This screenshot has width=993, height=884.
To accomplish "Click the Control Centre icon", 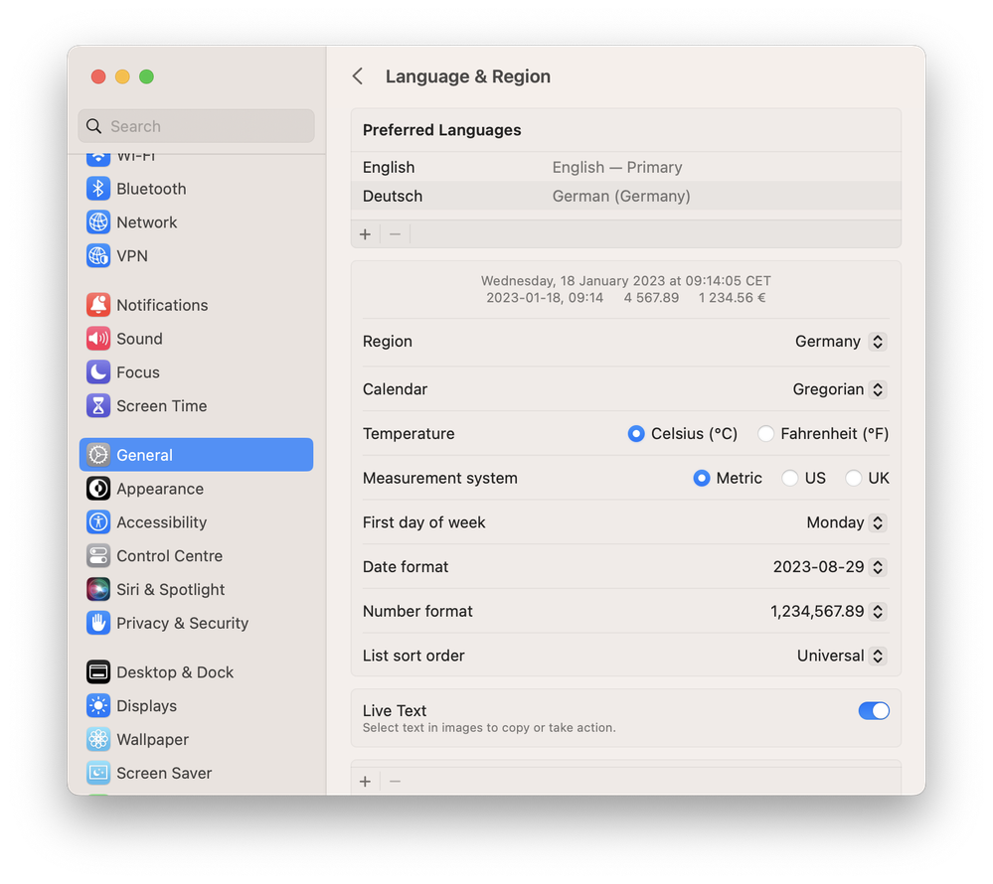I will tap(98, 555).
